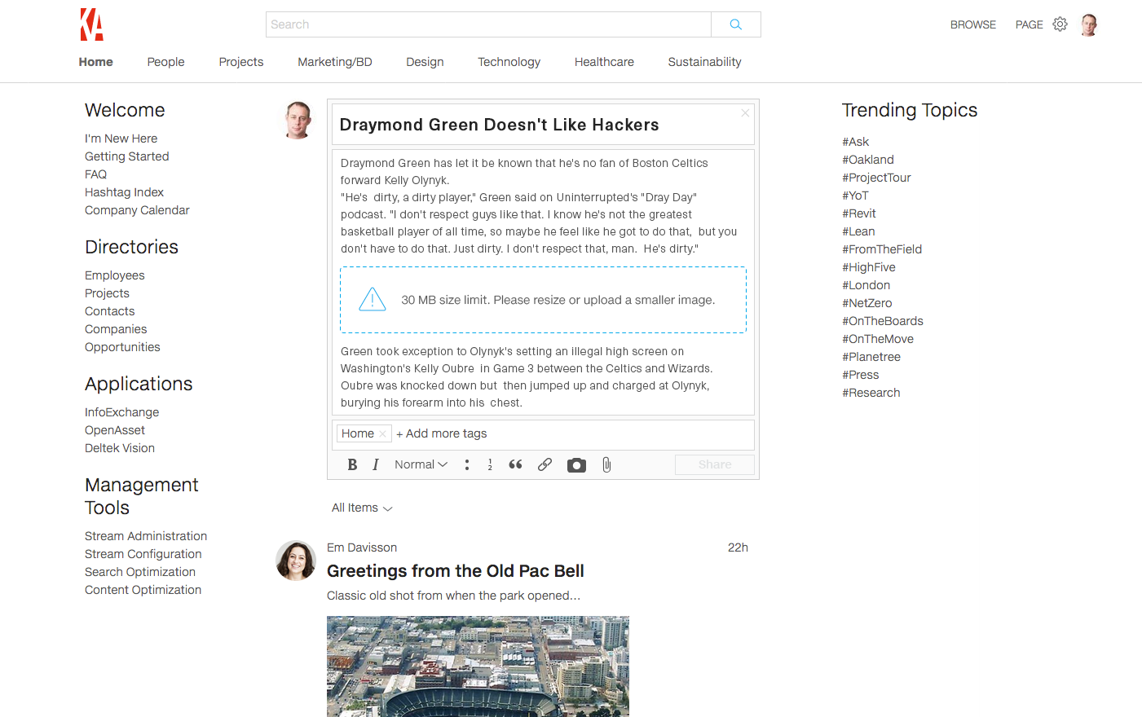Insert a hyperlink with the chain icon

pos(545,464)
